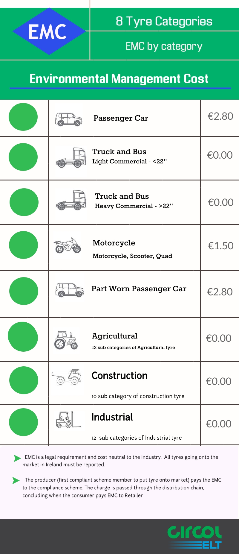
Task: Select the "8 Tyre Categories" header
Action: tap(164, 21)
